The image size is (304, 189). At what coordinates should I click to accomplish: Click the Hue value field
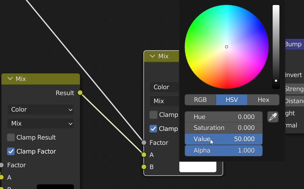pos(223,117)
